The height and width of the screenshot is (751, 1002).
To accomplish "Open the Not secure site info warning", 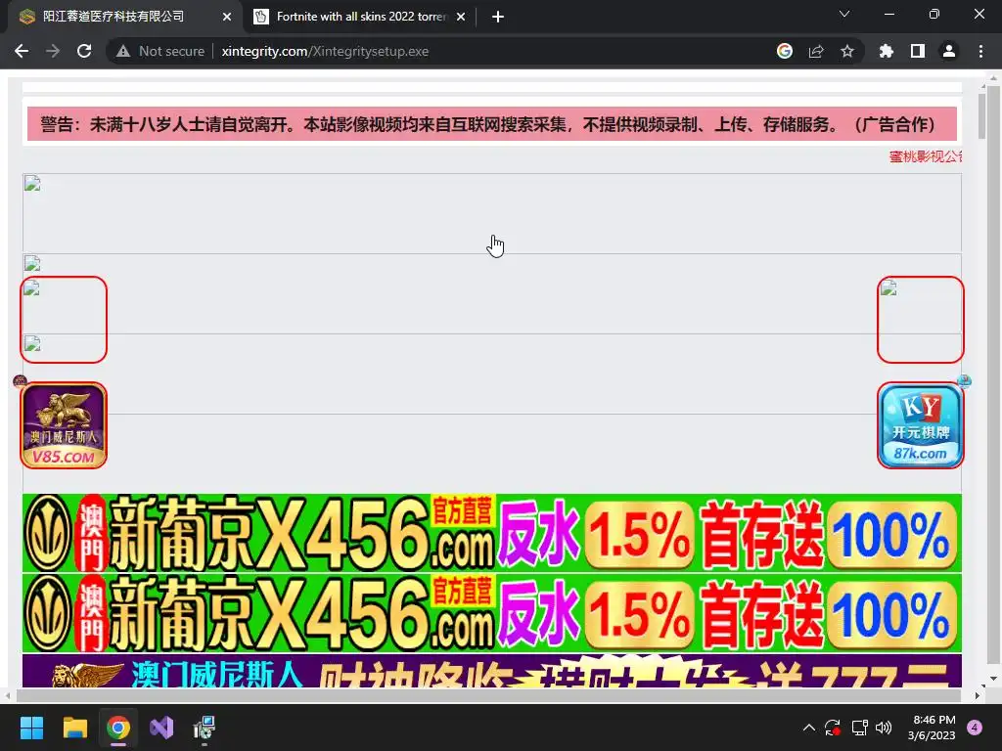I will pyautogui.click(x=160, y=51).
